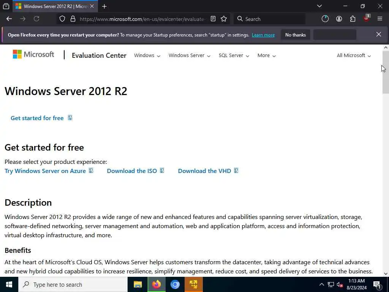Close the Windows Server 2012 R2 tab
Screen dimensions: 389x292
(92, 6)
